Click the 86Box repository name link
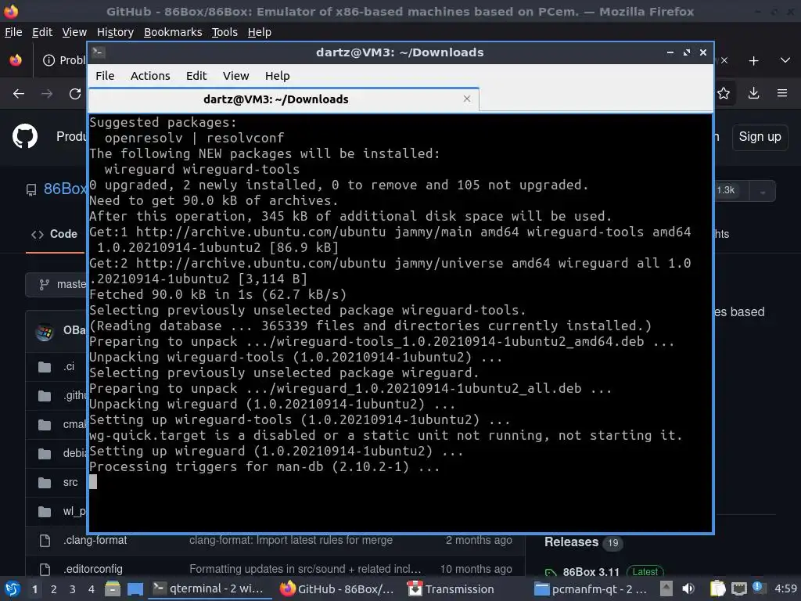801x601 pixels. pyautogui.click(x=65, y=189)
